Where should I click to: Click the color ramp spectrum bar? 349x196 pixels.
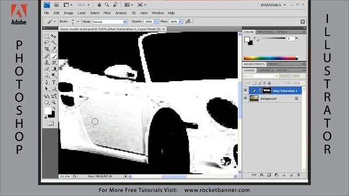270,58
